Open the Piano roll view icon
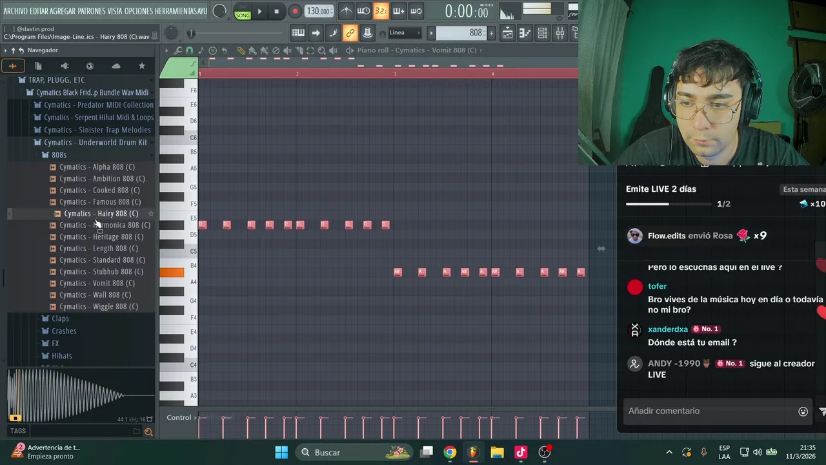The width and height of the screenshot is (826, 465). tap(525, 33)
